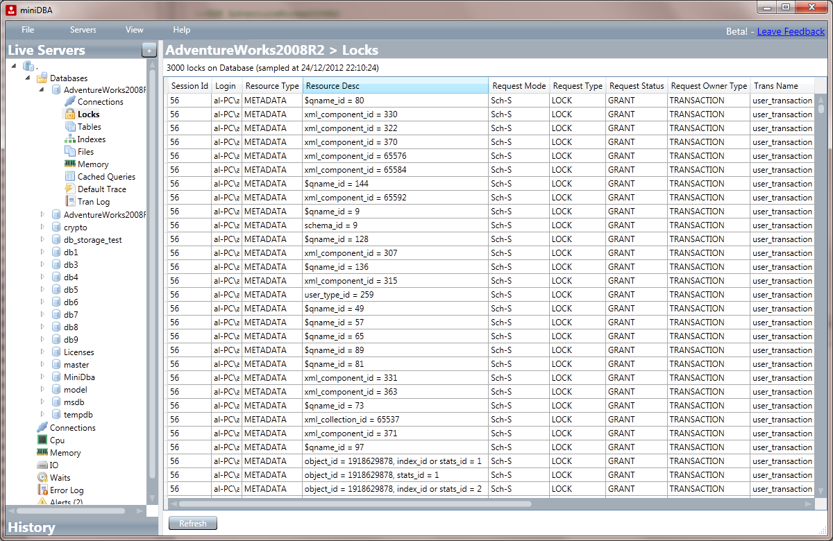Open the Servers menu
Screen dimensions: 833x541
click(83, 30)
